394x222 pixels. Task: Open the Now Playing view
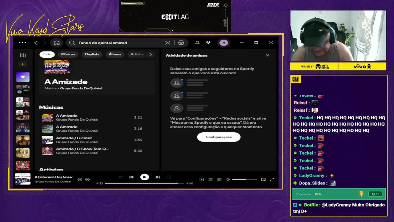click(202, 179)
